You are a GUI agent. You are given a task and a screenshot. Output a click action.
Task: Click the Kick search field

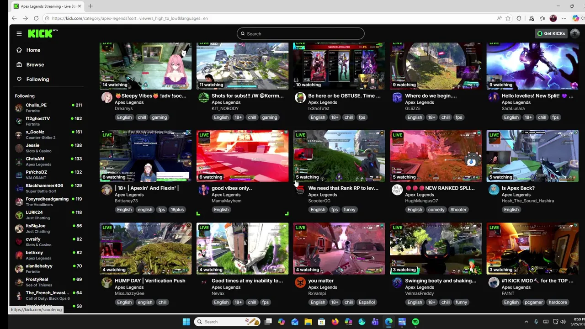coord(300,33)
